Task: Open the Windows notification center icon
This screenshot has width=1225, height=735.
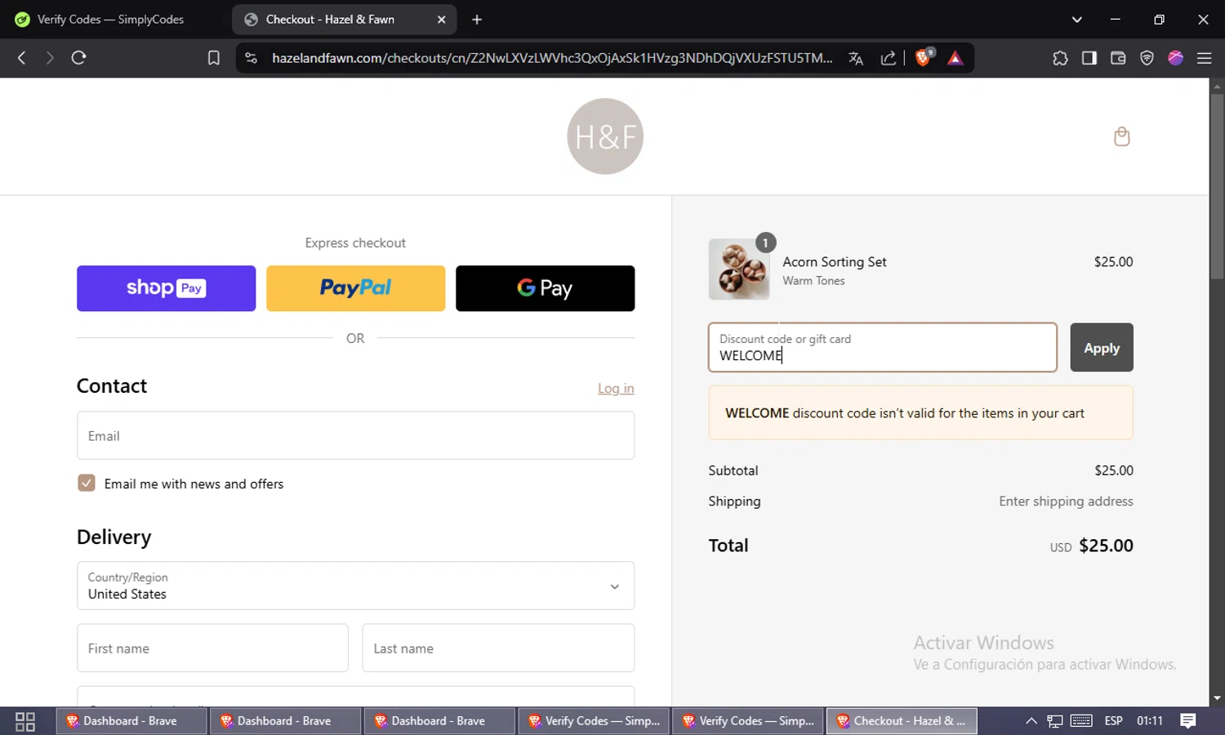Action: (x=1188, y=721)
